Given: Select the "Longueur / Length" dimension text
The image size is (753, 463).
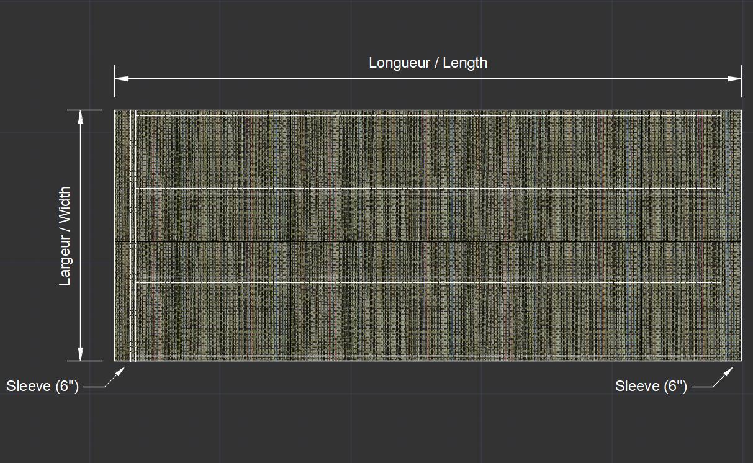Looking at the screenshot, I should click(x=428, y=63).
